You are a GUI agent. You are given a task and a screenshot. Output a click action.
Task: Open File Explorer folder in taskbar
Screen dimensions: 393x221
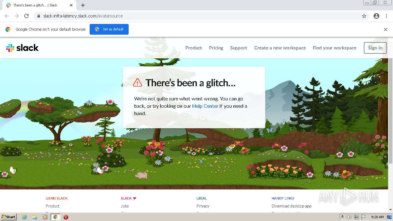[x=35, y=217]
